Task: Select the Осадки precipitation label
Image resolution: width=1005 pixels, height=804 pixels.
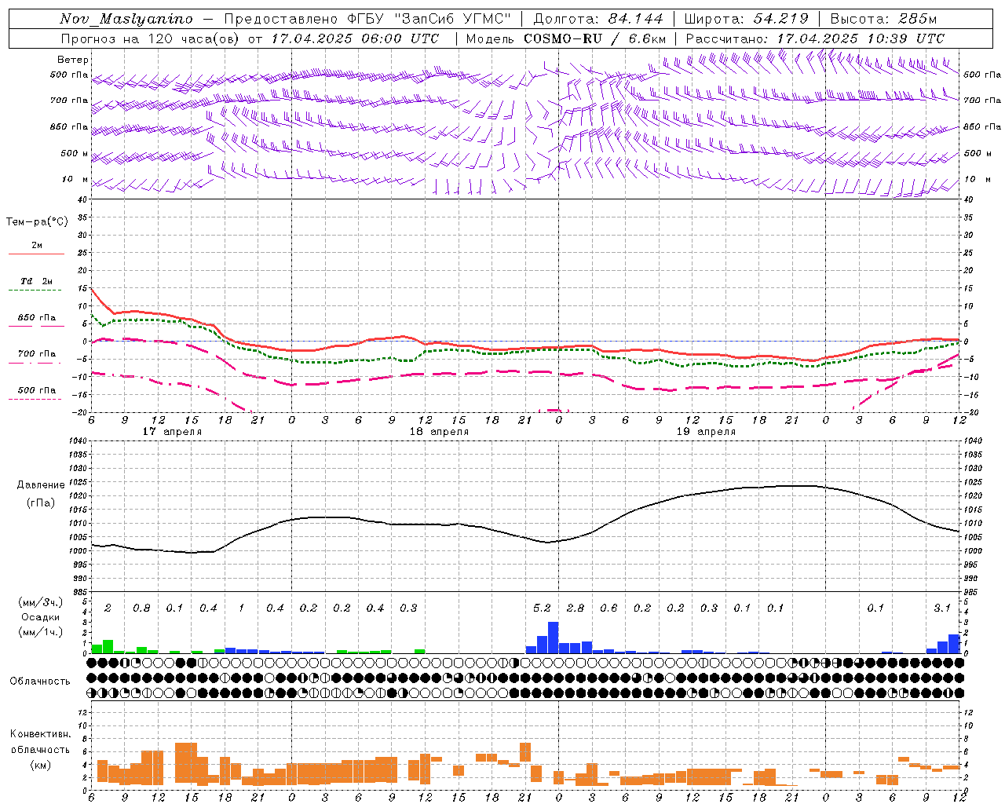Action: click(41, 617)
